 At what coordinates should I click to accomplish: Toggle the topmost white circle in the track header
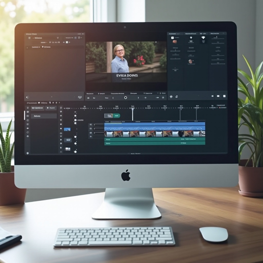click(75, 116)
